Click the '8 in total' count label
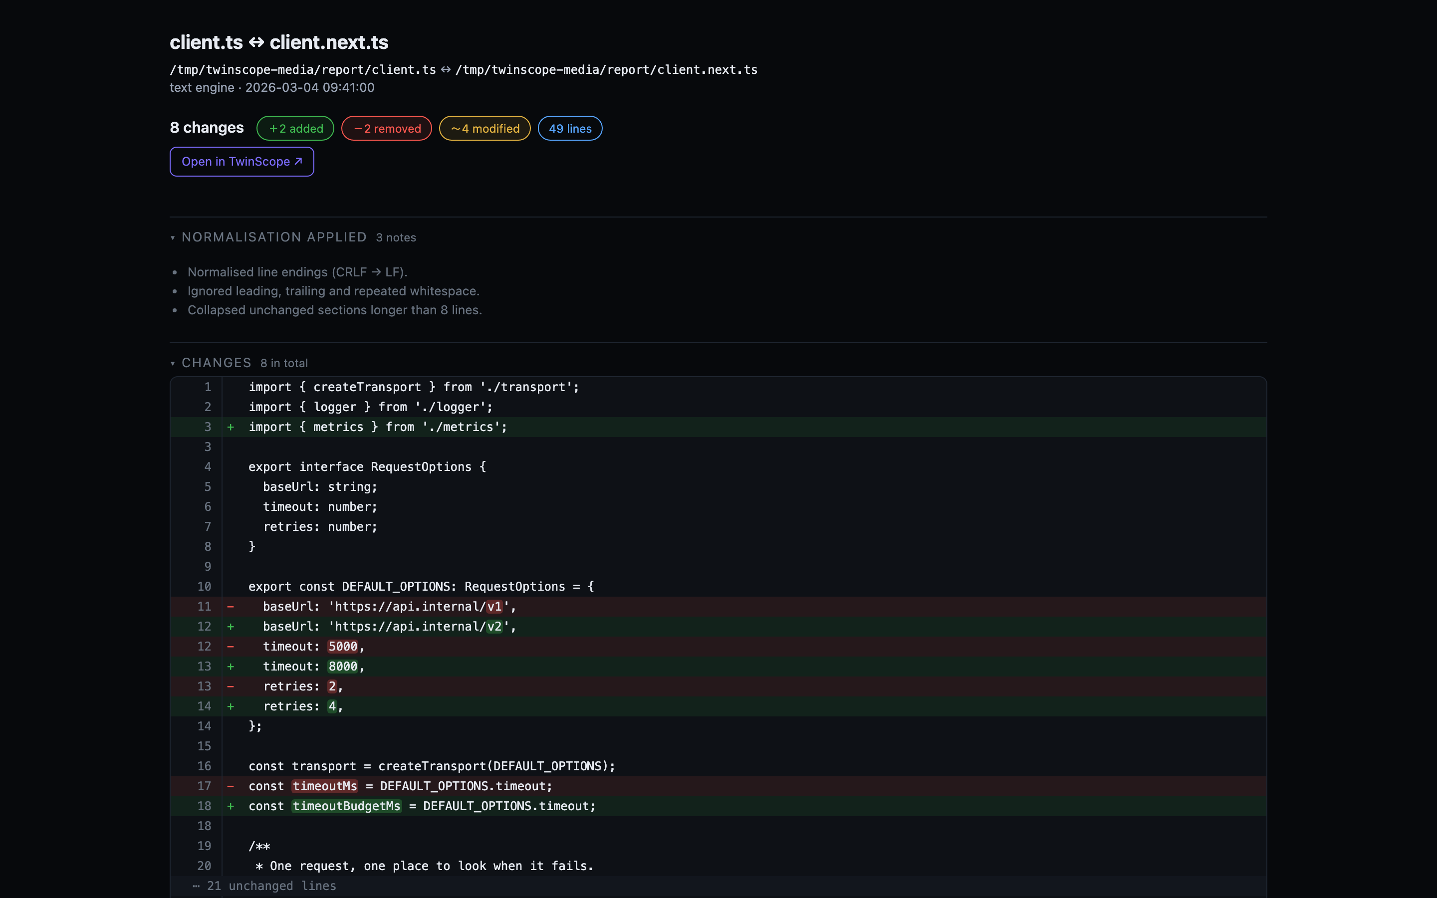 point(284,363)
